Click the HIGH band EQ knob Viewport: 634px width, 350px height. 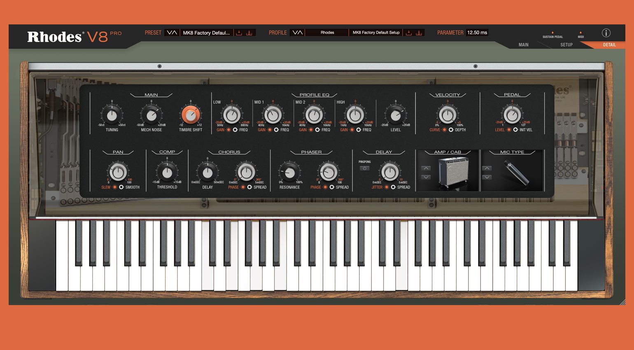pos(355,115)
